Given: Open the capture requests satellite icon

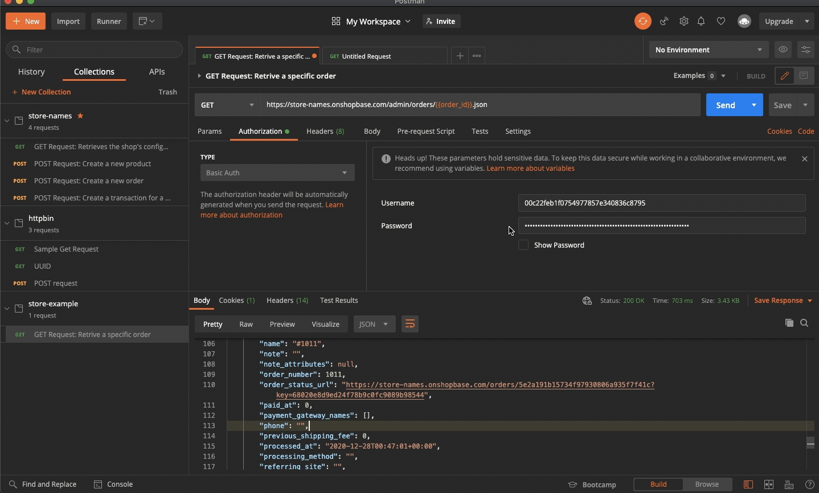Looking at the screenshot, I should pyautogui.click(x=664, y=21).
